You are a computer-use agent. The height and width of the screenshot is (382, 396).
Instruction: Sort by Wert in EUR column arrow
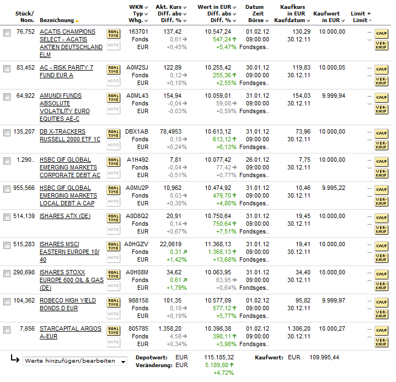(234, 8)
